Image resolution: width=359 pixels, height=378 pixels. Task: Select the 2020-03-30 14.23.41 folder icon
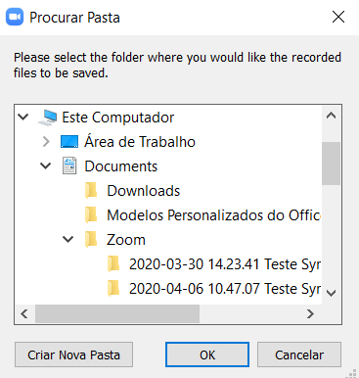click(x=113, y=263)
